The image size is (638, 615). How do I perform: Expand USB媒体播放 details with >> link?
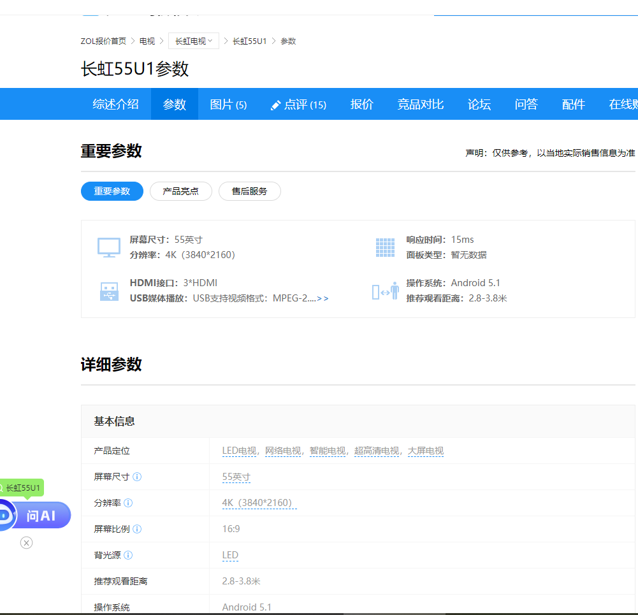pyautogui.click(x=323, y=298)
